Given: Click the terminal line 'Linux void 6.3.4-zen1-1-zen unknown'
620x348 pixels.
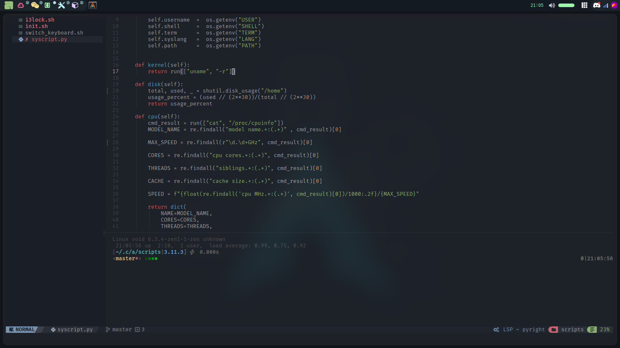Looking at the screenshot, I should pyautogui.click(x=169, y=239).
